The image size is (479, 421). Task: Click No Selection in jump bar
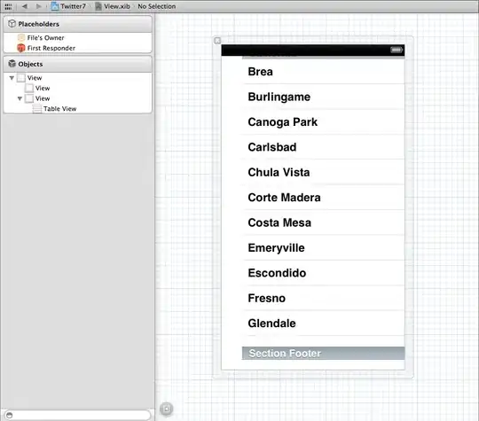157,6
